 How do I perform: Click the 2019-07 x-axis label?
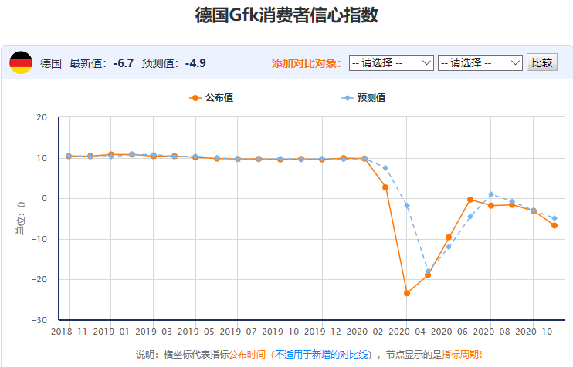pos(238,332)
